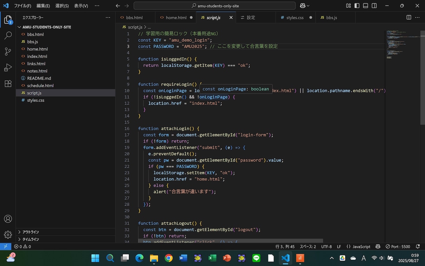This screenshot has height=266, width=425.
Task: Switch to the styles.css tab
Action: (x=295, y=17)
